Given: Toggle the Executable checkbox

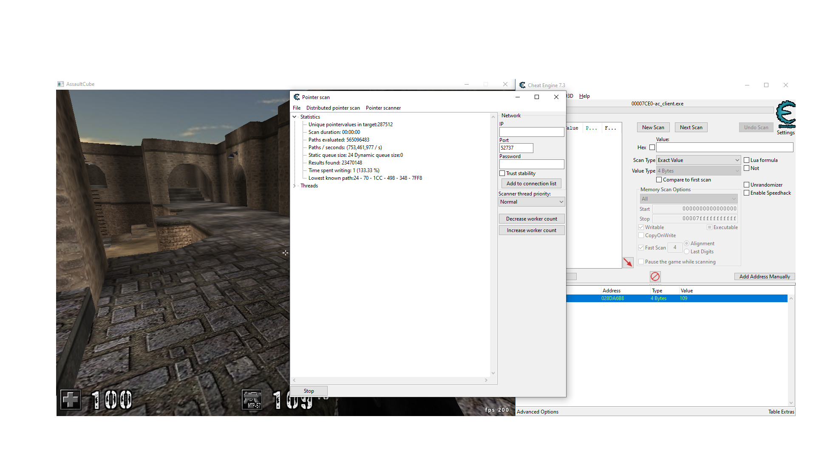Looking at the screenshot, I should pos(709,227).
